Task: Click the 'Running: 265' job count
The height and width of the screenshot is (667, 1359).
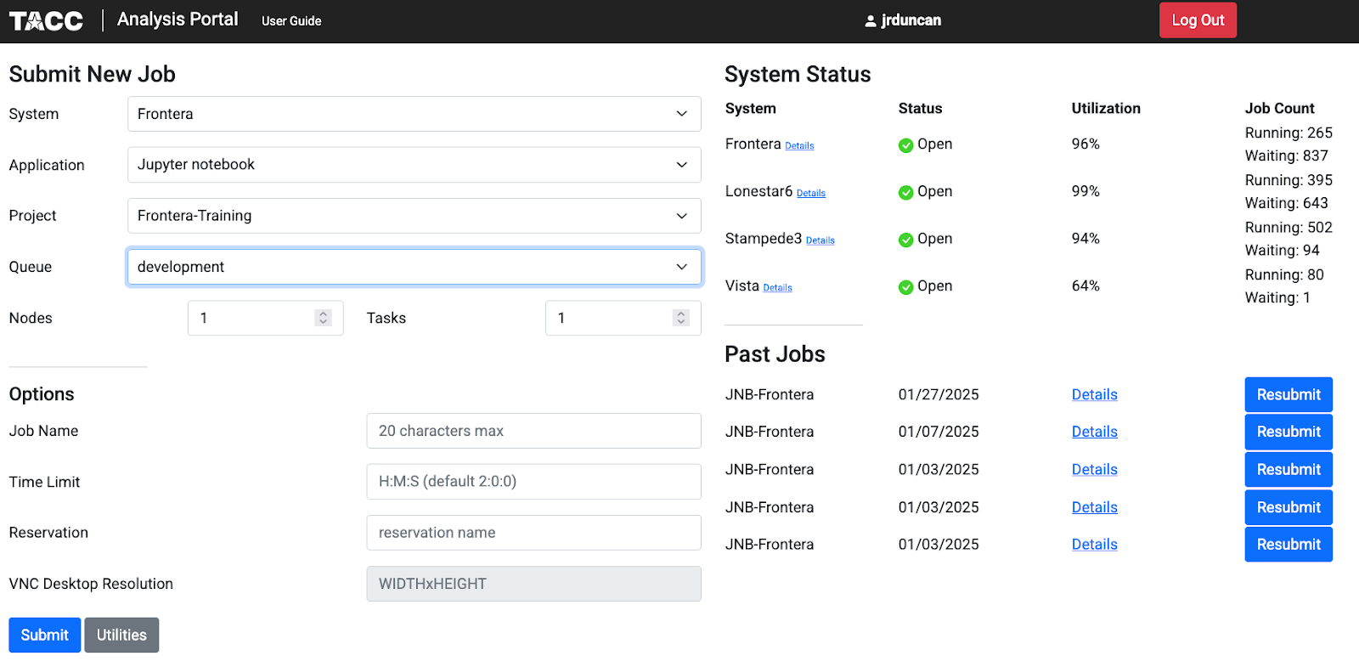Action: pos(1289,133)
